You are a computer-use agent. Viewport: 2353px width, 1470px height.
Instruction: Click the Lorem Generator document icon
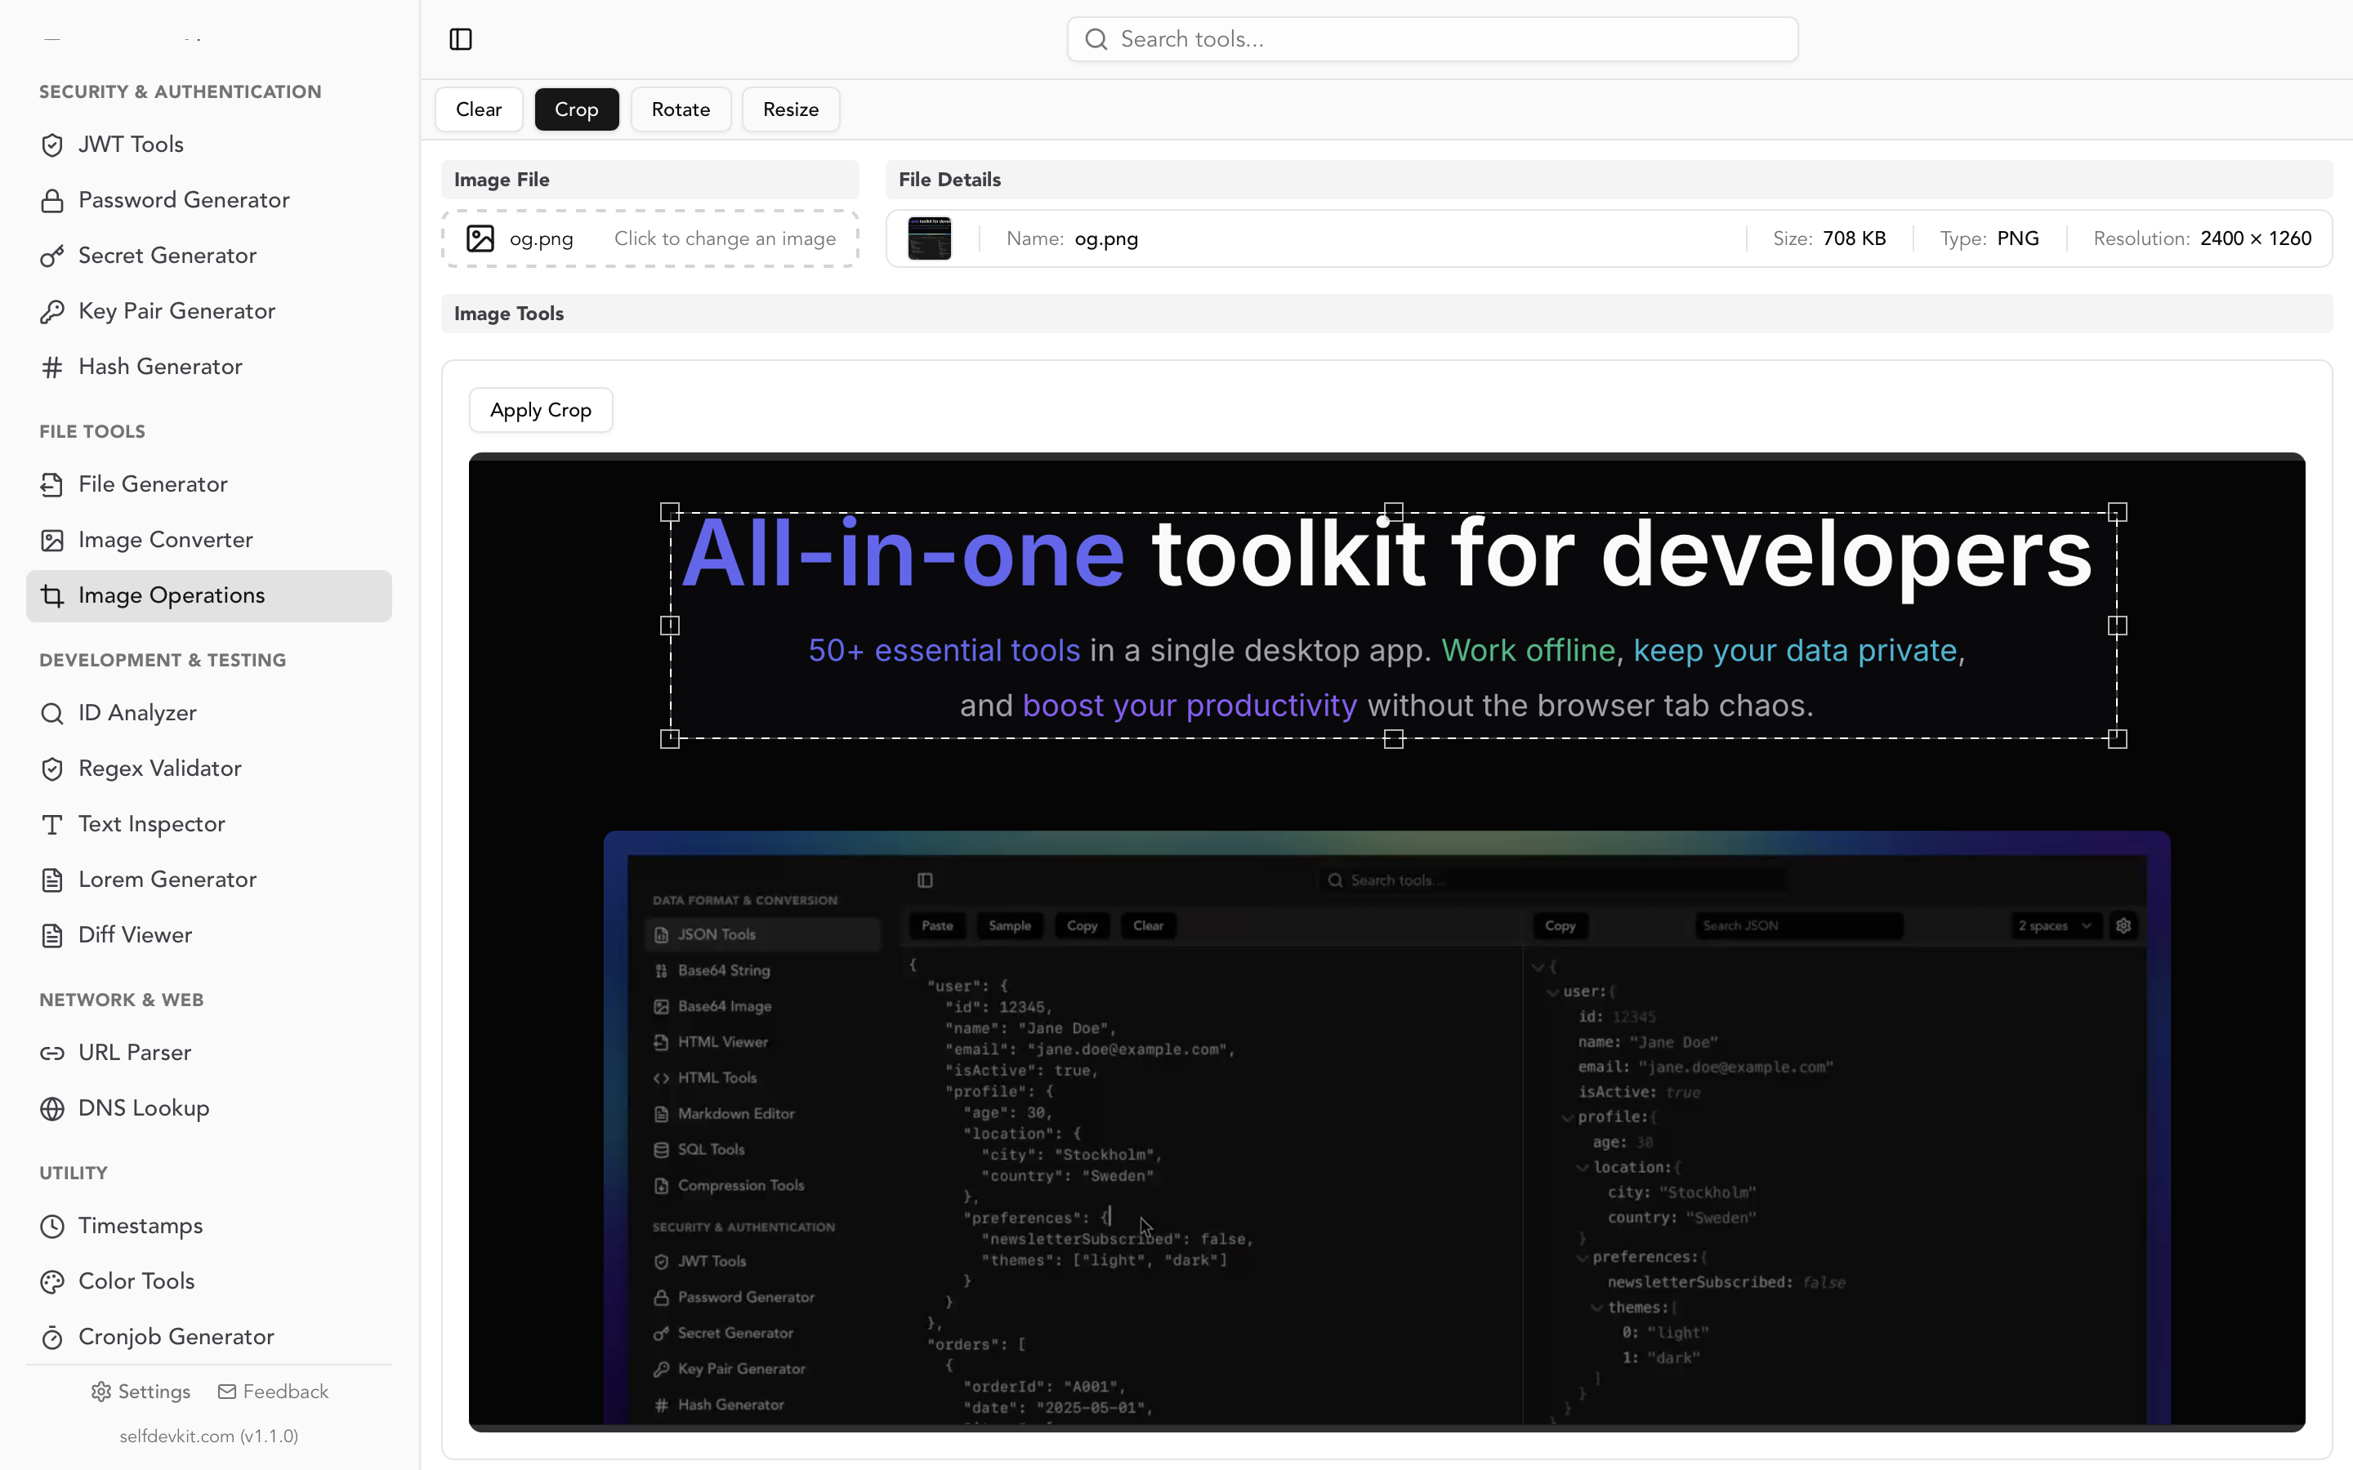[52, 879]
